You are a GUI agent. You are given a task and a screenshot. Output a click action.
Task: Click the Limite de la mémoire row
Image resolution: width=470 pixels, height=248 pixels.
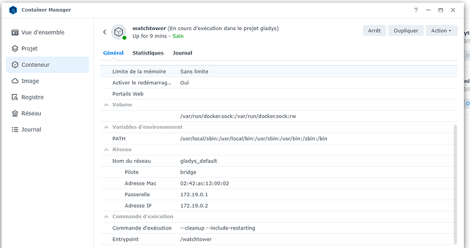pos(279,72)
